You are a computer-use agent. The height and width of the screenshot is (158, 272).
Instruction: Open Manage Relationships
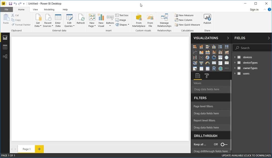(x=164, y=20)
